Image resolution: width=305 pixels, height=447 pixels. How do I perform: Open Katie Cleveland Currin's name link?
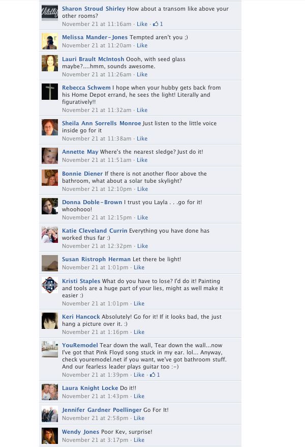95,231
